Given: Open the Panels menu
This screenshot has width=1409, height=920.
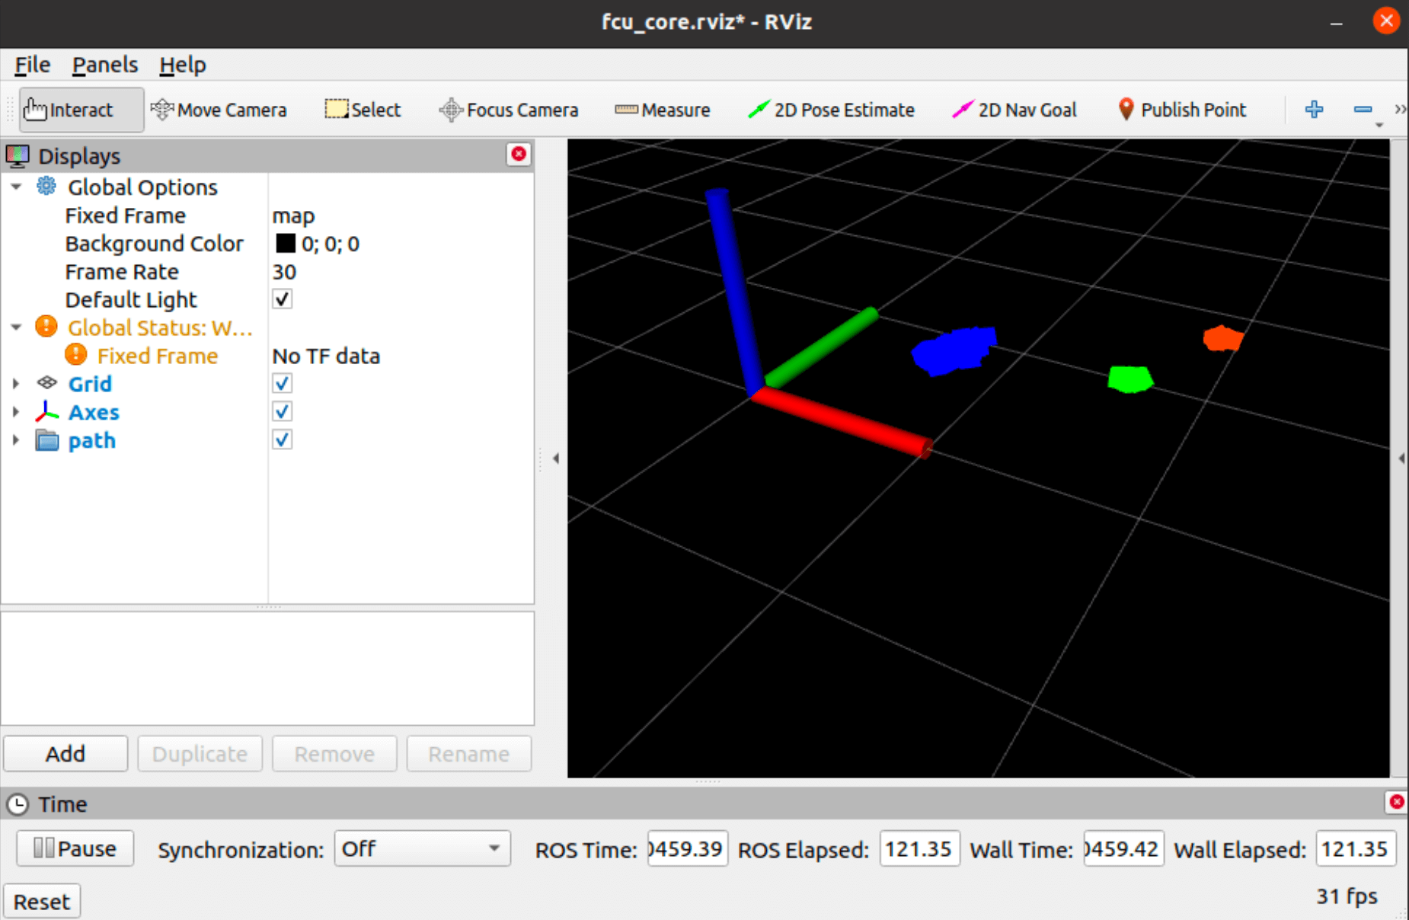Looking at the screenshot, I should click(x=105, y=65).
